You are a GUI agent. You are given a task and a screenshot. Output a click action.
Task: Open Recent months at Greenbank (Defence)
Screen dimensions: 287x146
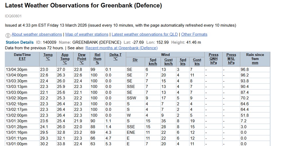[121, 48]
